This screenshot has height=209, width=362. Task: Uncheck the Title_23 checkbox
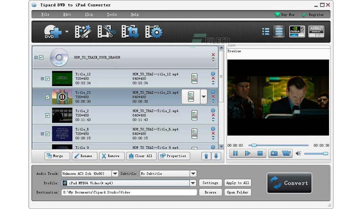[x=47, y=97]
